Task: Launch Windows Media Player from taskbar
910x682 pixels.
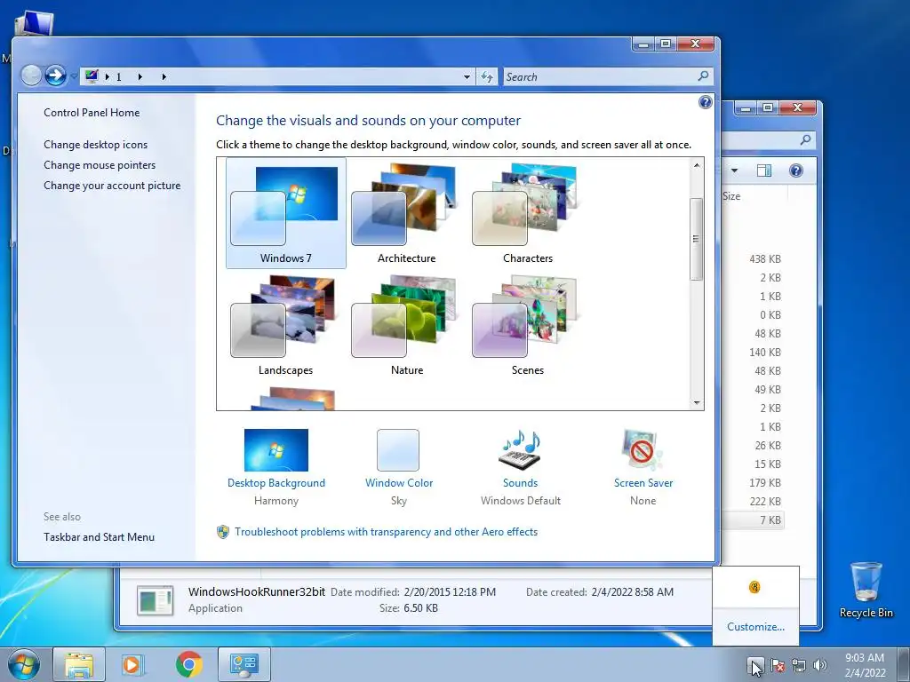Action: point(132,664)
